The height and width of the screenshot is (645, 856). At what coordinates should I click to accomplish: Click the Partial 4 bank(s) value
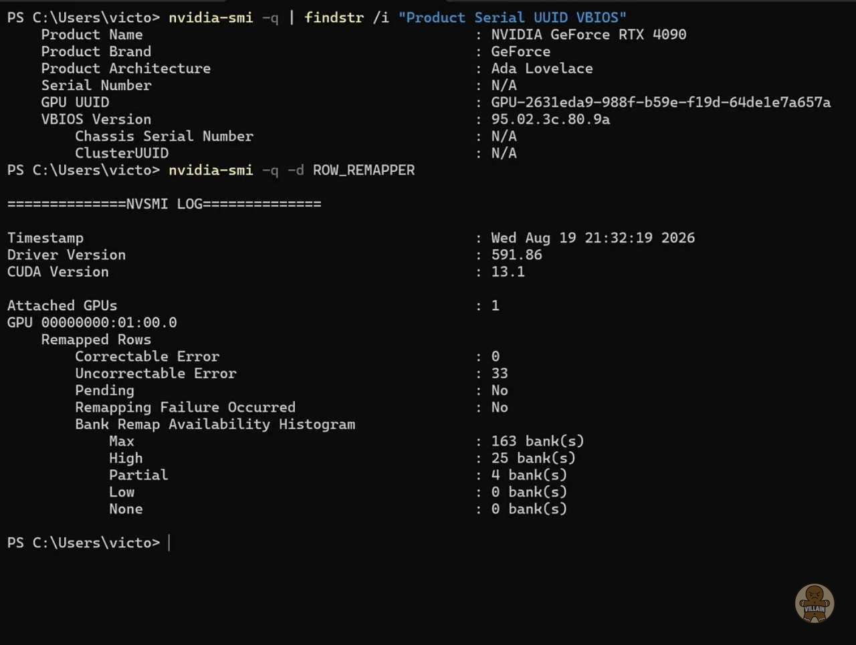(x=529, y=475)
